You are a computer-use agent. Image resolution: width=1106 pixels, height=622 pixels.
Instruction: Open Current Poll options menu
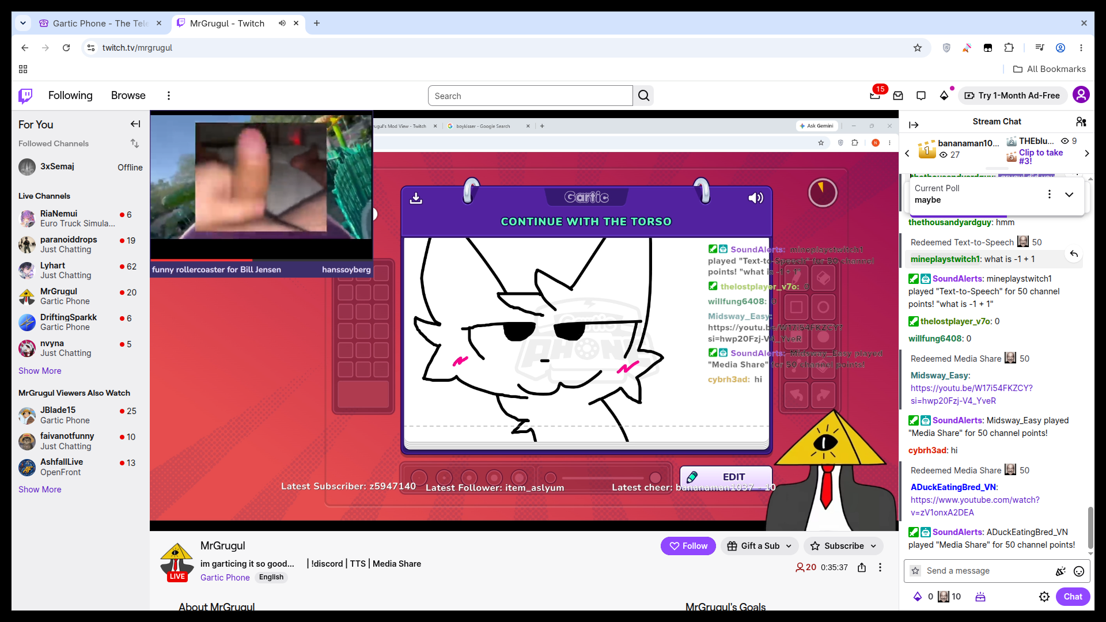(1050, 194)
